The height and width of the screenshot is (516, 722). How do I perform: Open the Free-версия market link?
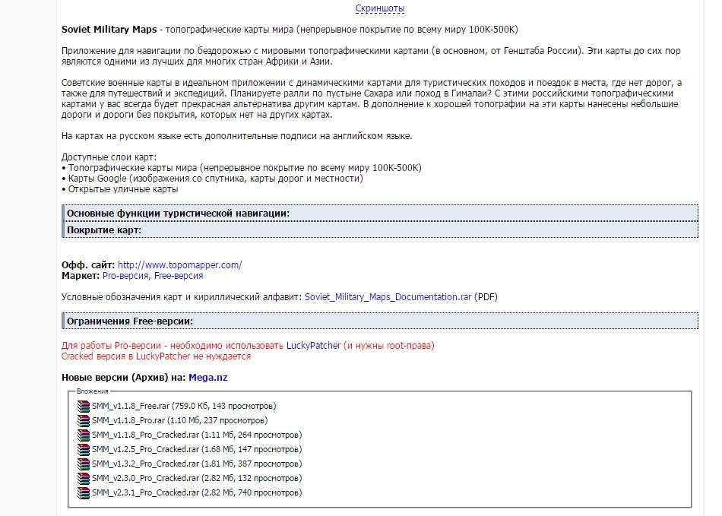click(x=179, y=276)
